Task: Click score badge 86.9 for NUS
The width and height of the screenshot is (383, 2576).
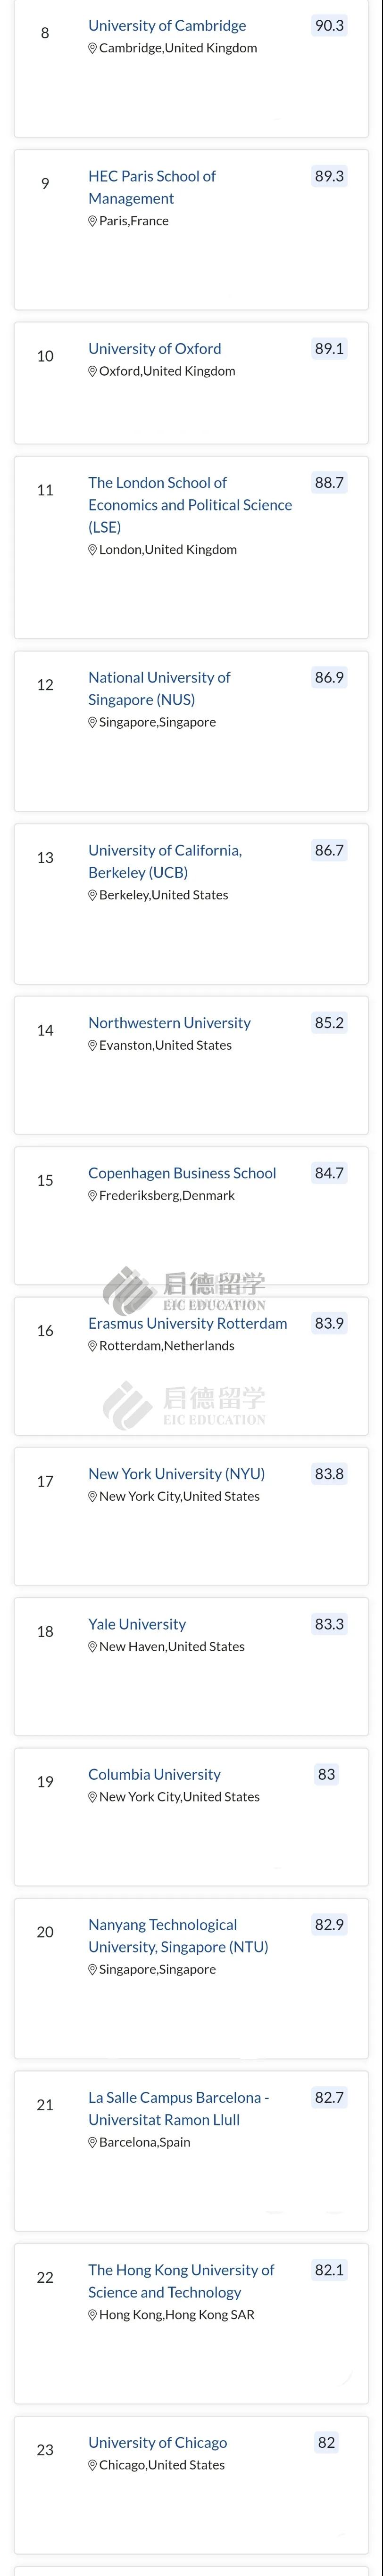Action: [x=329, y=678]
